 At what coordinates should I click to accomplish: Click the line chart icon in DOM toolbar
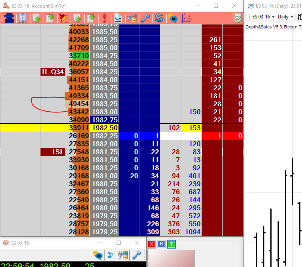tap(186, 18)
